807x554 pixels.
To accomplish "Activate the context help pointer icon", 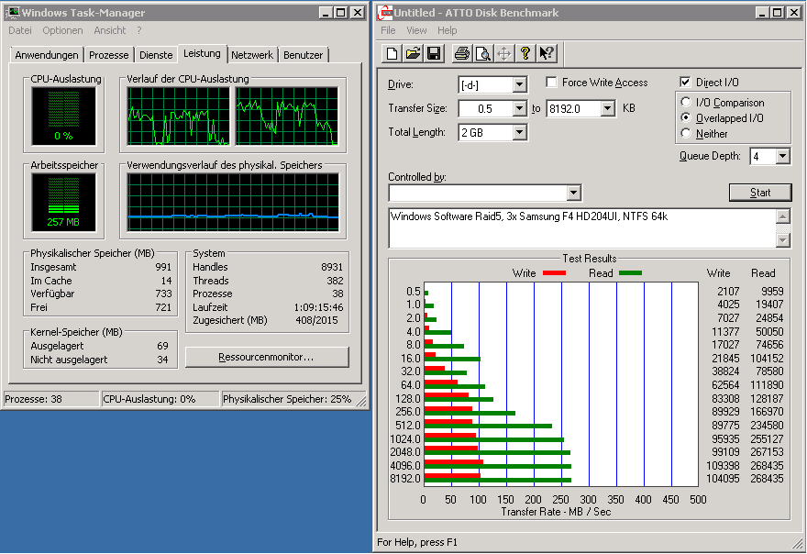I will pyautogui.click(x=547, y=53).
